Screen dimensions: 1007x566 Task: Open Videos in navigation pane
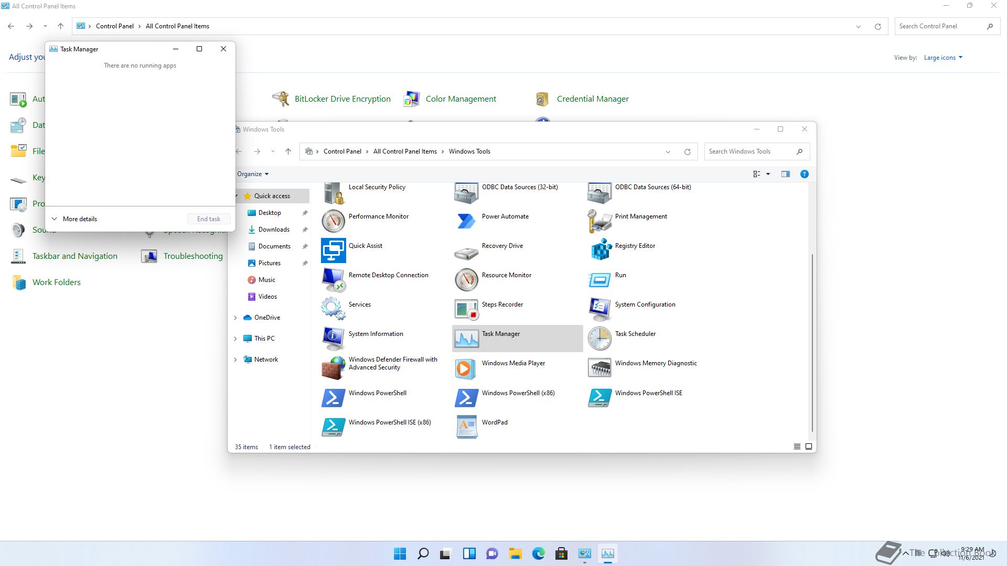pyautogui.click(x=267, y=297)
